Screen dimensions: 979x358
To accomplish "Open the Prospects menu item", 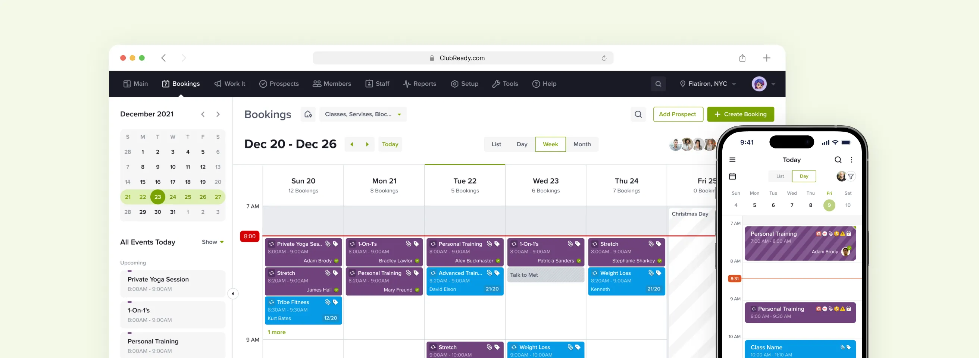I will [x=279, y=84].
